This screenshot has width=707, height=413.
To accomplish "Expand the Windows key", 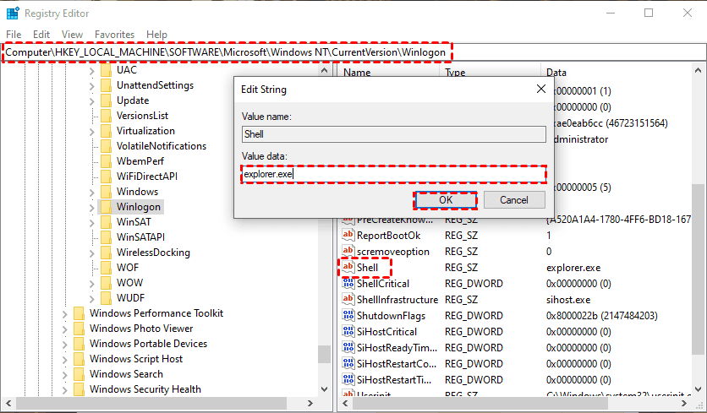I will coord(92,193).
